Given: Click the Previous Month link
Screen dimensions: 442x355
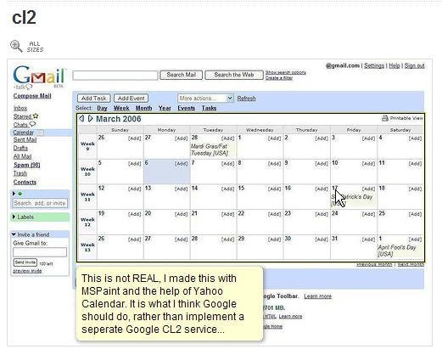Looking at the screenshot, I should (374, 264).
